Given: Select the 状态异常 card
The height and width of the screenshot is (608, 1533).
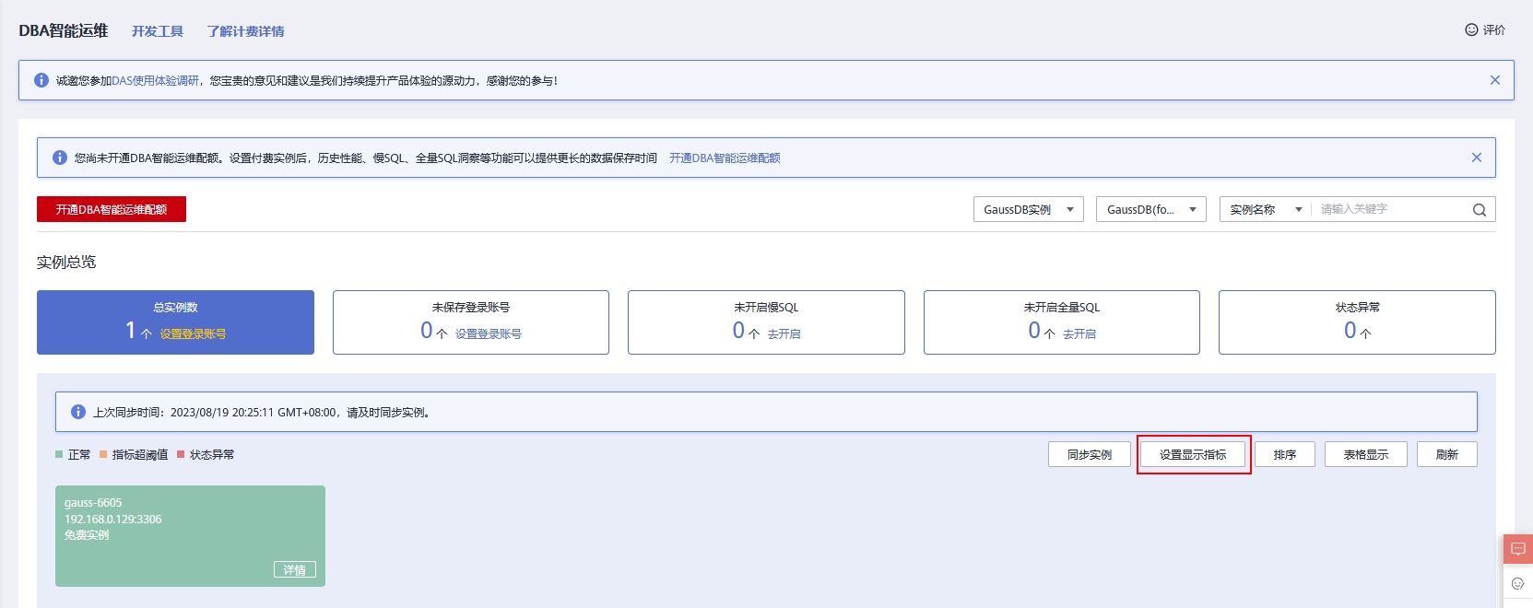Looking at the screenshot, I should click(x=1357, y=322).
